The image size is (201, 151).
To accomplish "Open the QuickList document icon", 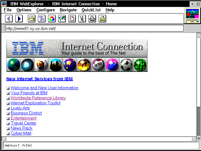I will coord(72,19).
